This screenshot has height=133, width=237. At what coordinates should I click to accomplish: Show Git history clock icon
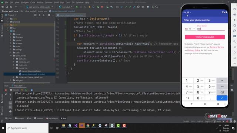(x=138, y=7)
